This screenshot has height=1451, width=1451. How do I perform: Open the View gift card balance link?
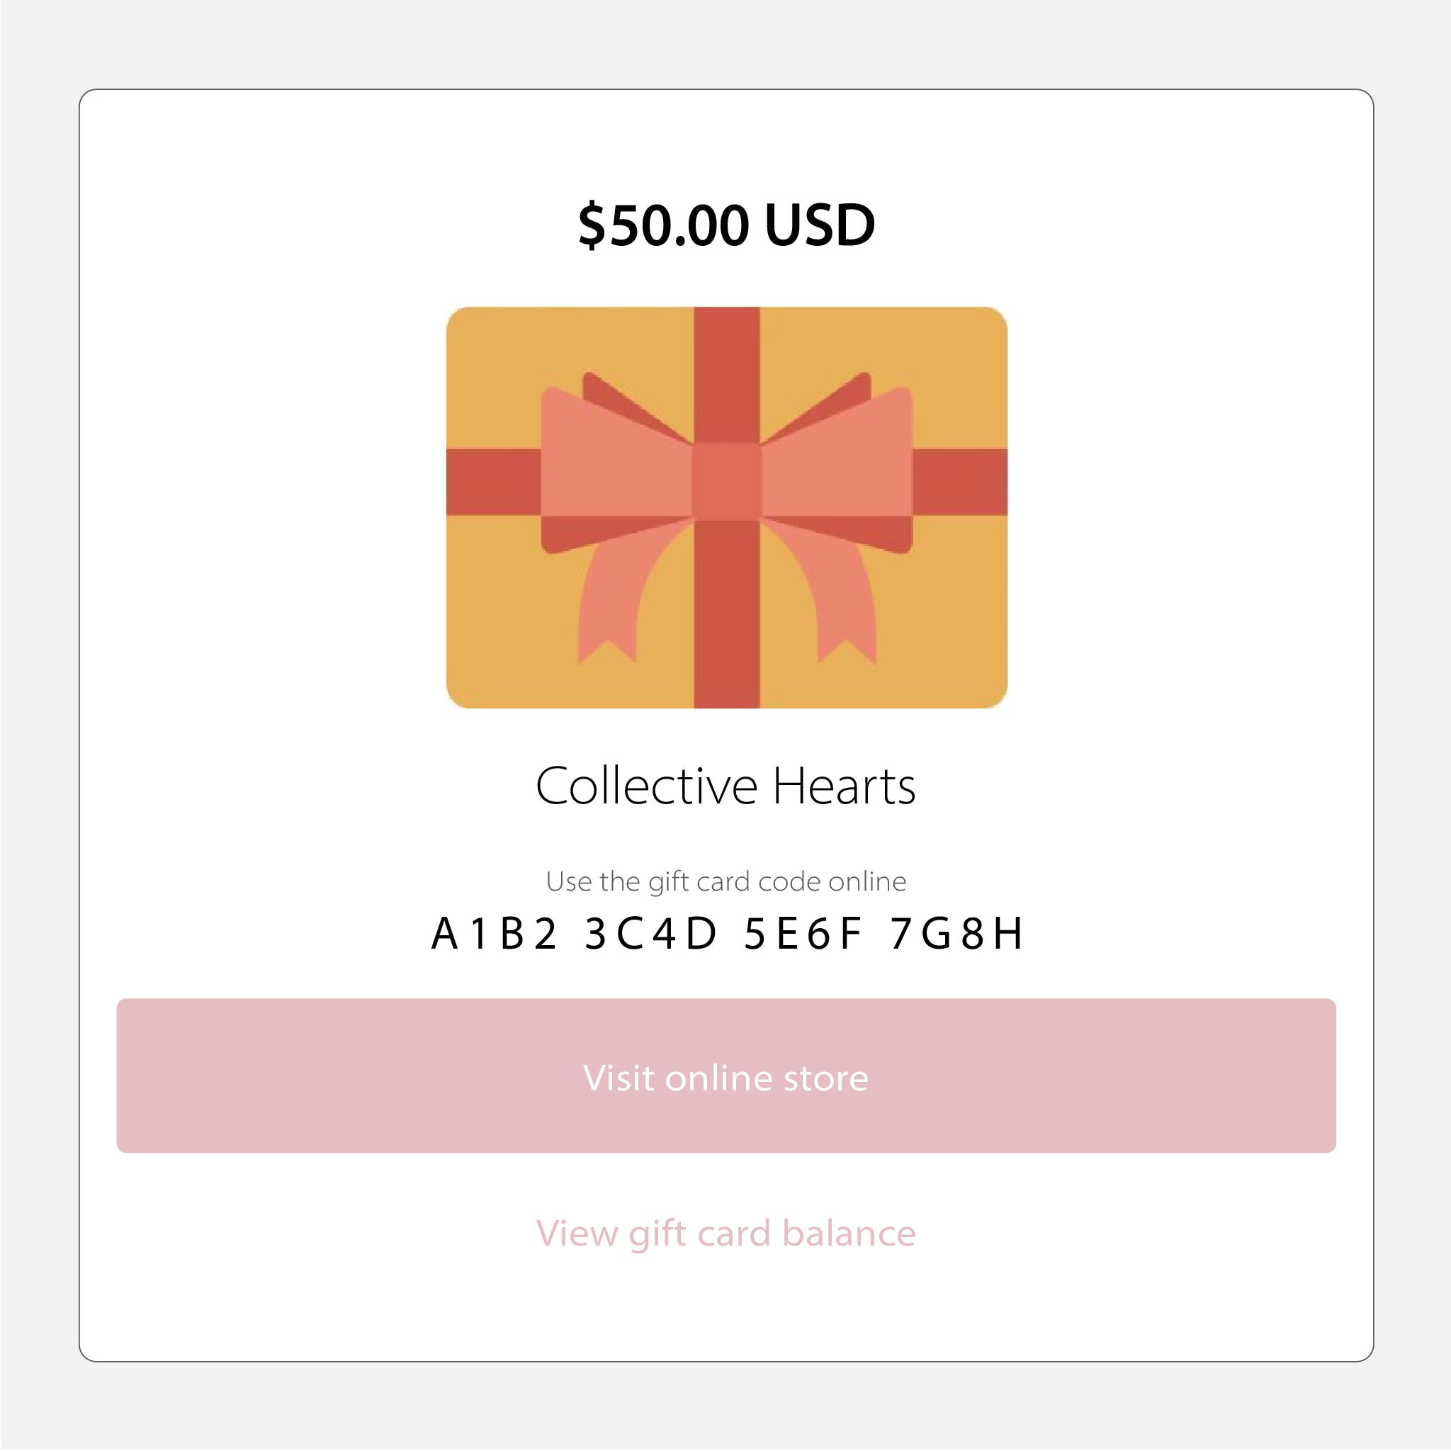click(x=725, y=1233)
